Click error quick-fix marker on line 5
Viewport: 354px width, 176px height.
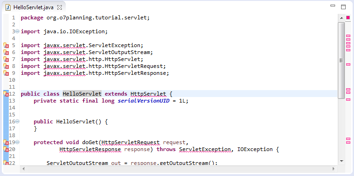6,45
